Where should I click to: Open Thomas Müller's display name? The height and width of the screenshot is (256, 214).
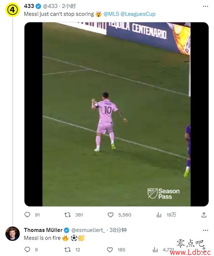coord(43,230)
